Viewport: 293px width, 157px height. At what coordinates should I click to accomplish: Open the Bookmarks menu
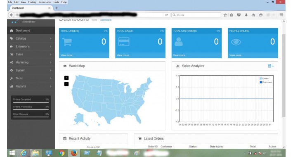click(x=45, y=2)
